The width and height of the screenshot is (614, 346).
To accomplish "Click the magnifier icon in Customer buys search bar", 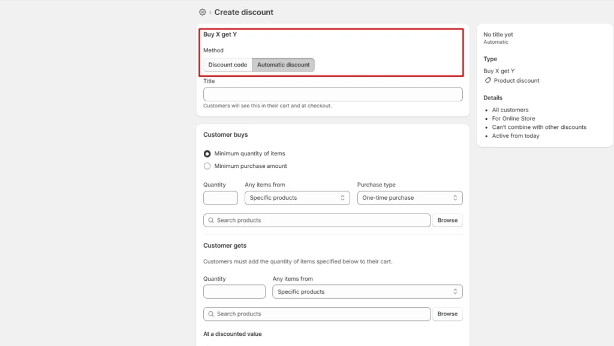I will point(210,220).
